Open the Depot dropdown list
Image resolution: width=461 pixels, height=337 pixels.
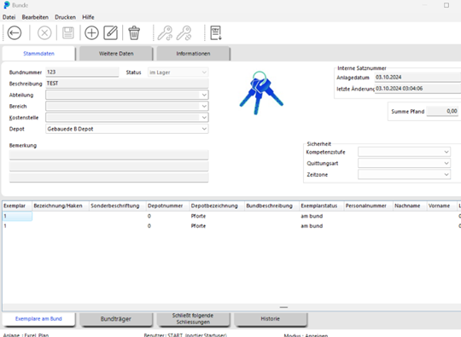tap(204, 129)
